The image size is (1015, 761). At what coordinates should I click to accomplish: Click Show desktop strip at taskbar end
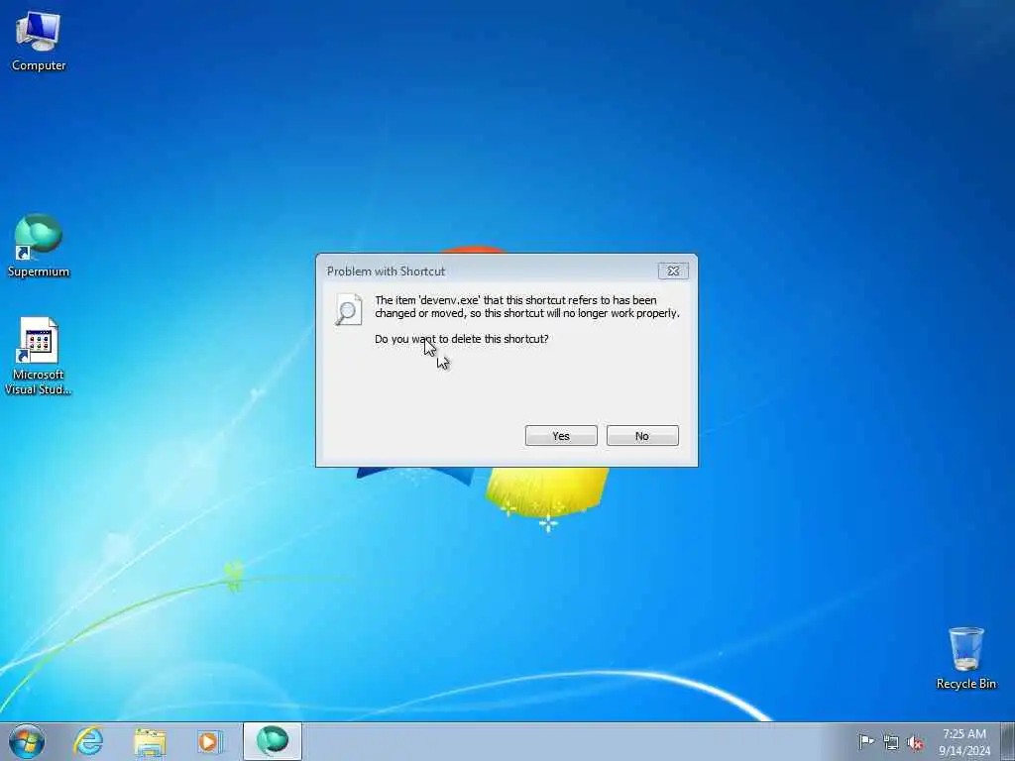click(x=1007, y=741)
